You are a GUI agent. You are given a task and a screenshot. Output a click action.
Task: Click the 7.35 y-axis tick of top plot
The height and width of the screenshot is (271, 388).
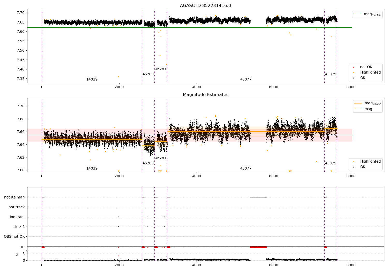coord(21,79)
